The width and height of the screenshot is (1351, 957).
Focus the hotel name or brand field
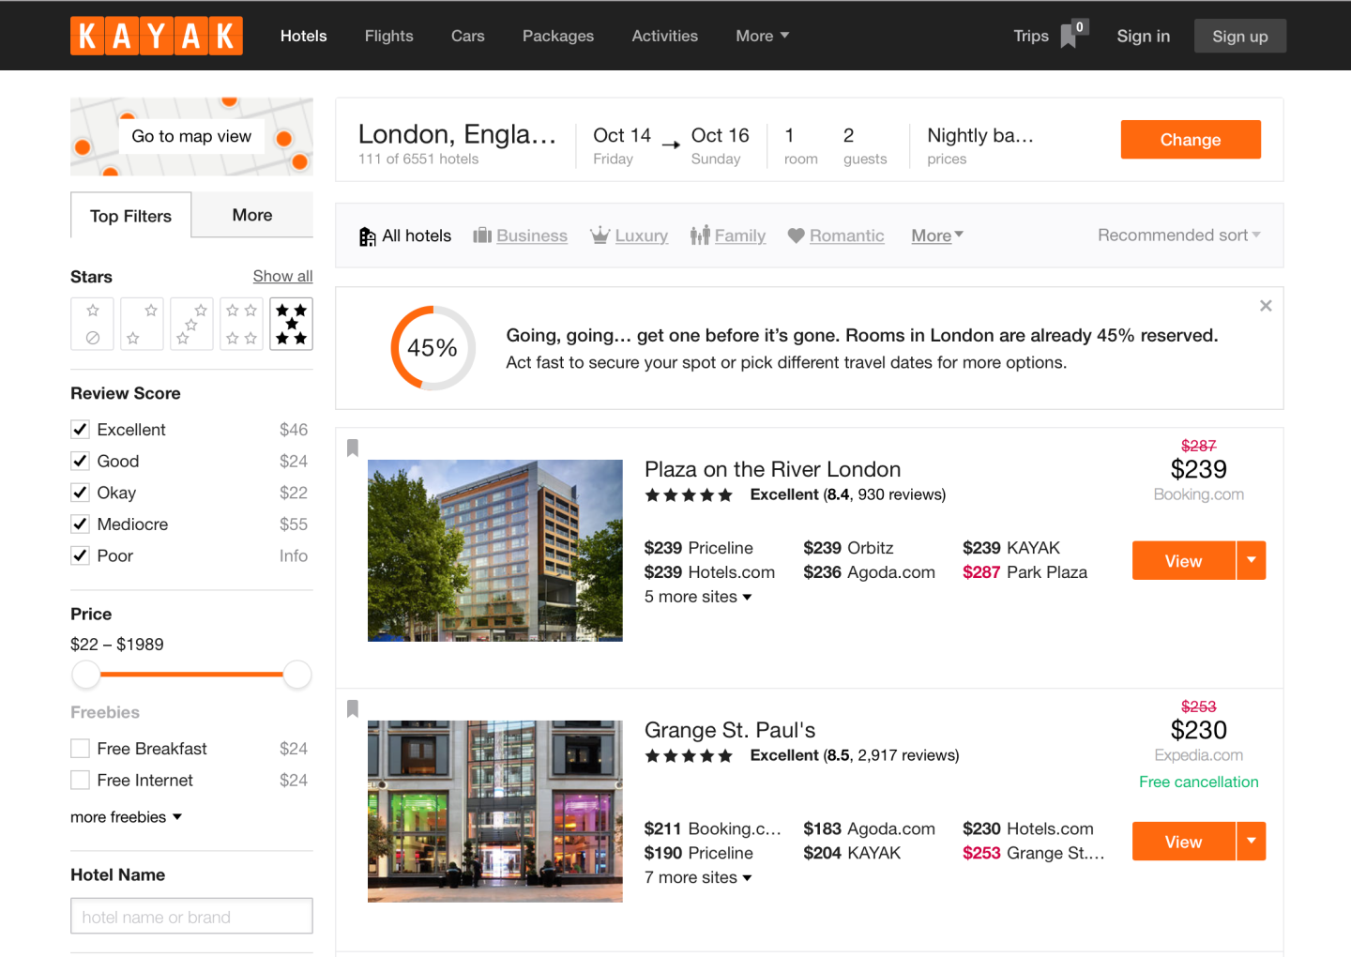tap(191, 917)
